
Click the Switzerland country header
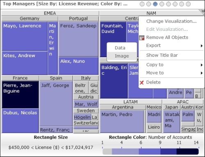[86, 123]
